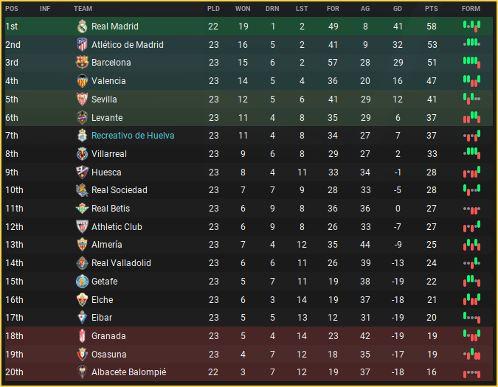Open the Levante team name
The image size is (498, 387).
[x=107, y=118]
